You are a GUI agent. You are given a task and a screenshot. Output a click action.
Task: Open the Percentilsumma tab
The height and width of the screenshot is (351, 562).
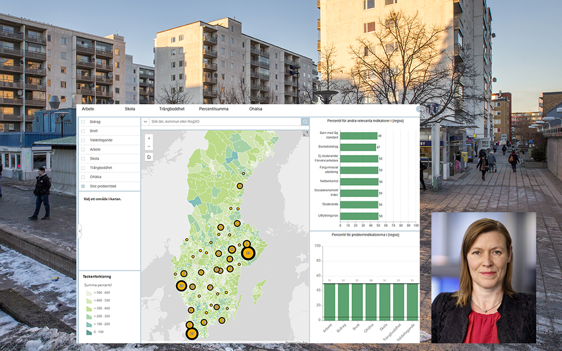[x=213, y=109]
